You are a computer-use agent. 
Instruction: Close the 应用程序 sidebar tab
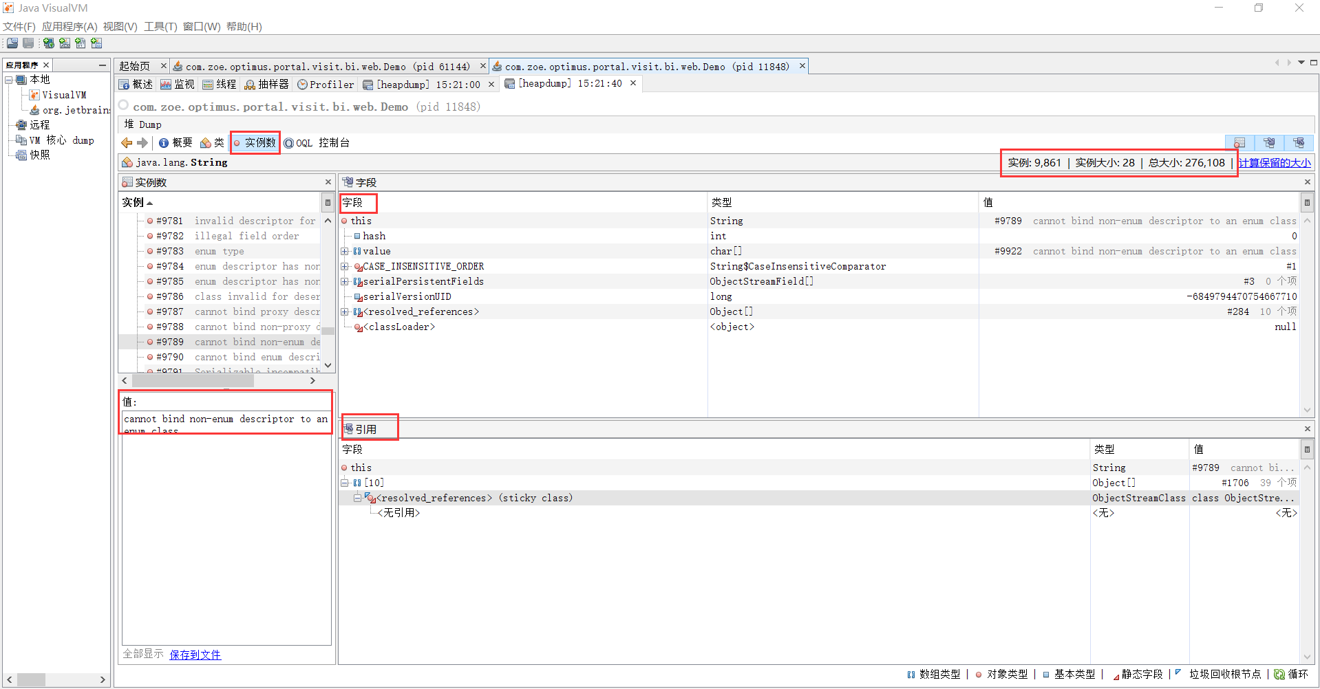click(47, 65)
